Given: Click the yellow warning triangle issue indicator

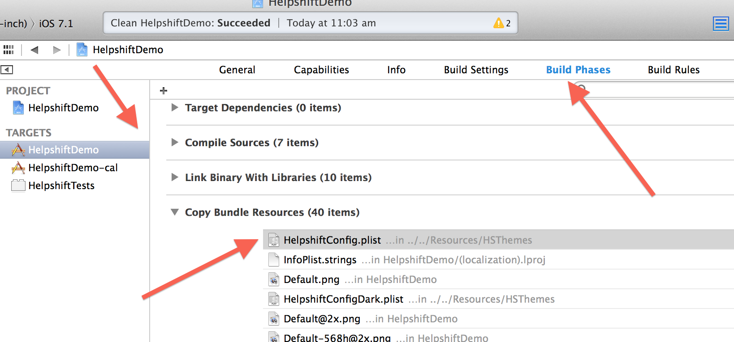Looking at the screenshot, I should tap(498, 23).
